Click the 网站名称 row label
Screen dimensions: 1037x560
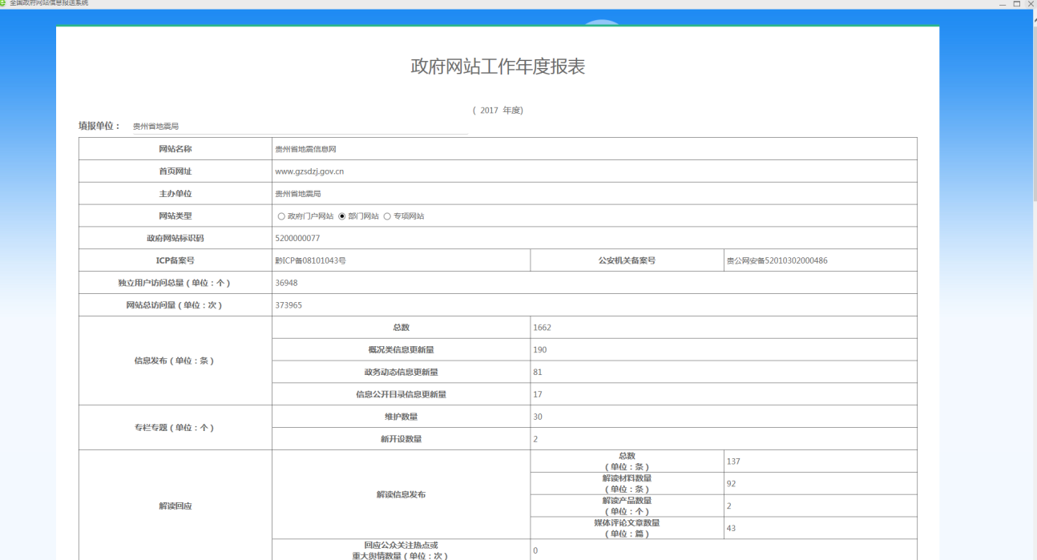coord(176,149)
